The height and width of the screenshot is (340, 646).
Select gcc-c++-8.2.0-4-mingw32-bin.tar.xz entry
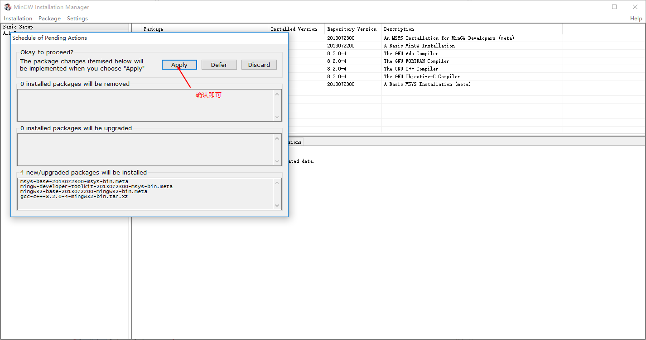[74, 196]
